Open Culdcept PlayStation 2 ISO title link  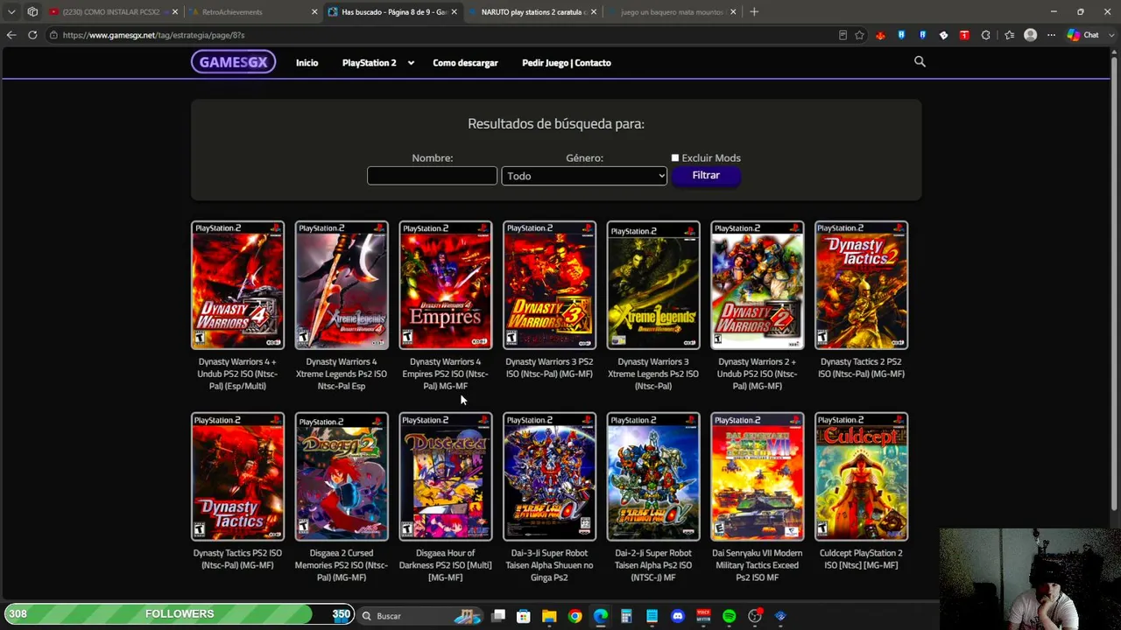[x=861, y=559]
